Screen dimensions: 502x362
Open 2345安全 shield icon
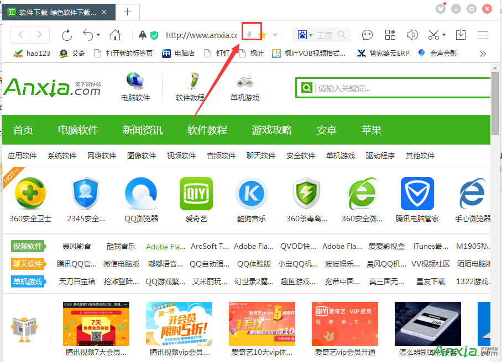coord(86,194)
